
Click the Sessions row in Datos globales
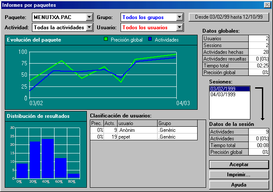pos(236,45)
